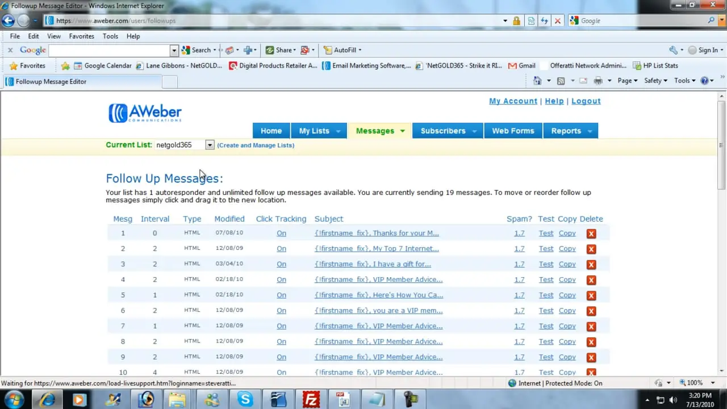The height and width of the screenshot is (409, 727).
Task: Toggle click tracking On for message 5
Action: click(281, 295)
